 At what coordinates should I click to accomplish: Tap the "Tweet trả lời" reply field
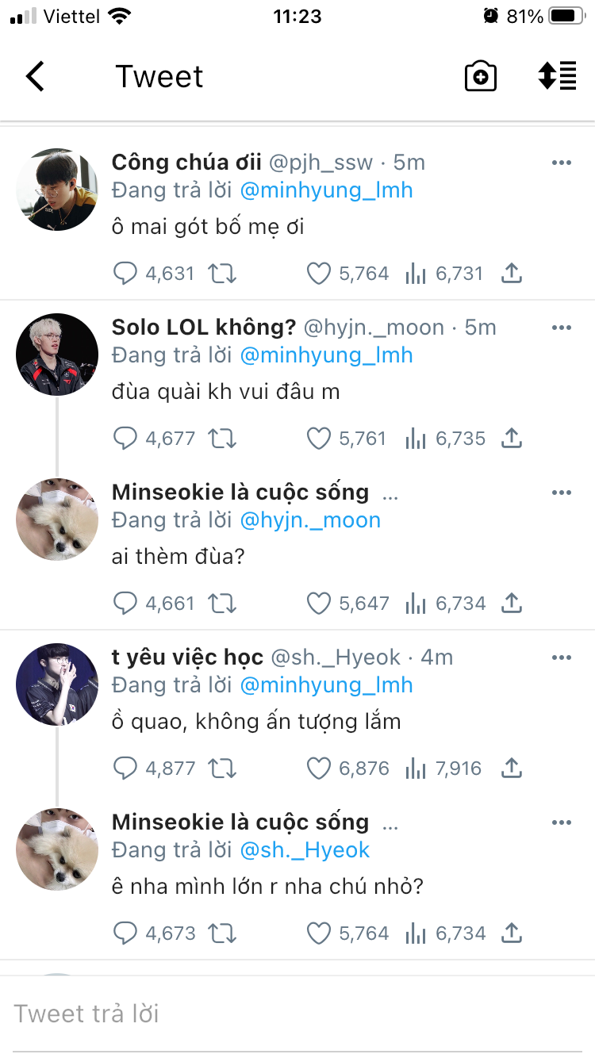click(x=297, y=1014)
